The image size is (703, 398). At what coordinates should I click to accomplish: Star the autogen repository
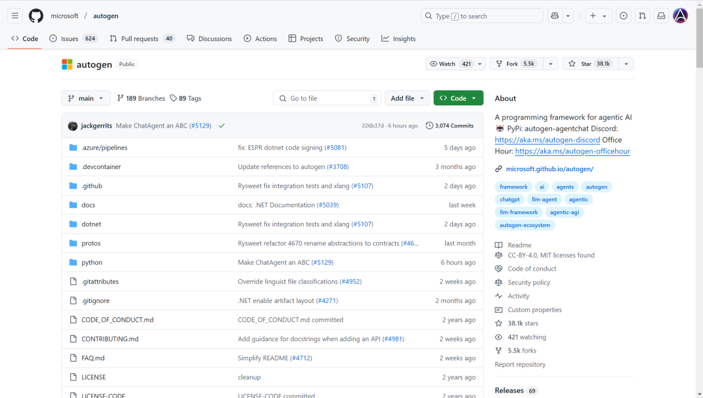tap(590, 64)
